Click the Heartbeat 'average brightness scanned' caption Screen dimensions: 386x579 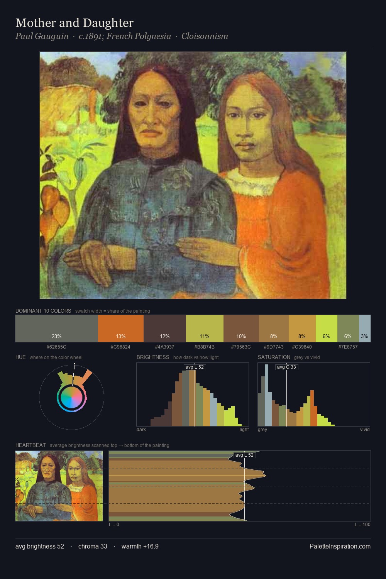pos(110,445)
